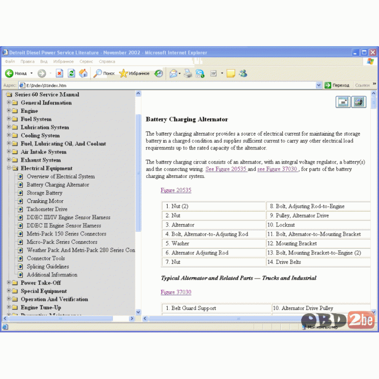Click the History clock icon
Screen dimensions: 379x379
[159, 73]
